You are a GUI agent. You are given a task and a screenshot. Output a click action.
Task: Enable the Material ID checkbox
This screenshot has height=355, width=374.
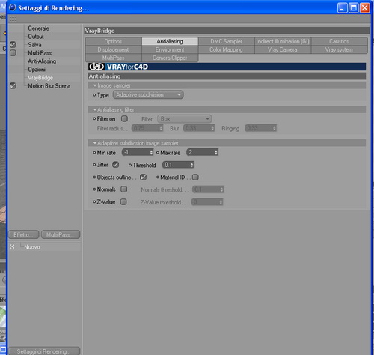[x=195, y=177]
